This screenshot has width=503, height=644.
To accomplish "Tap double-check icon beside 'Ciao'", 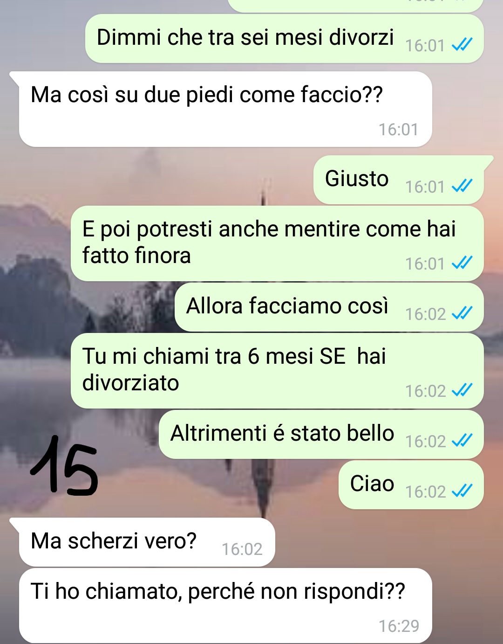I will (462, 491).
